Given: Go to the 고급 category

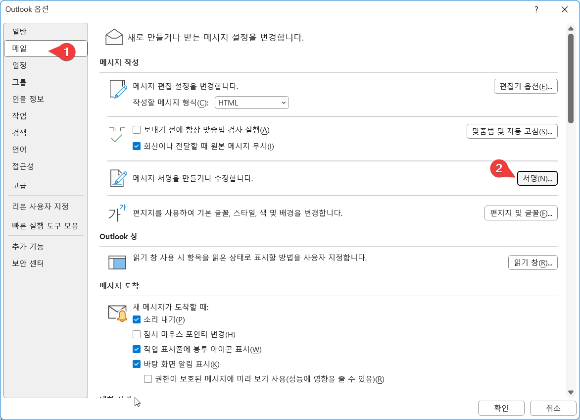Looking at the screenshot, I should point(46,186).
